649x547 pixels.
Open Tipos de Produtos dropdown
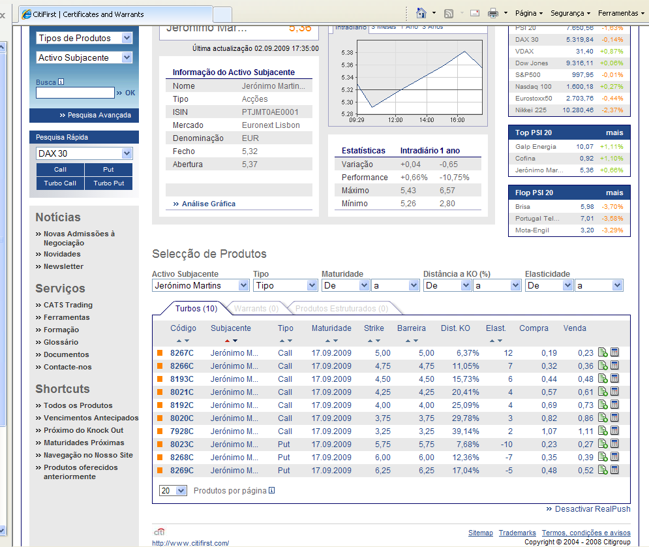pyautogui.click(x=84, y=38)
